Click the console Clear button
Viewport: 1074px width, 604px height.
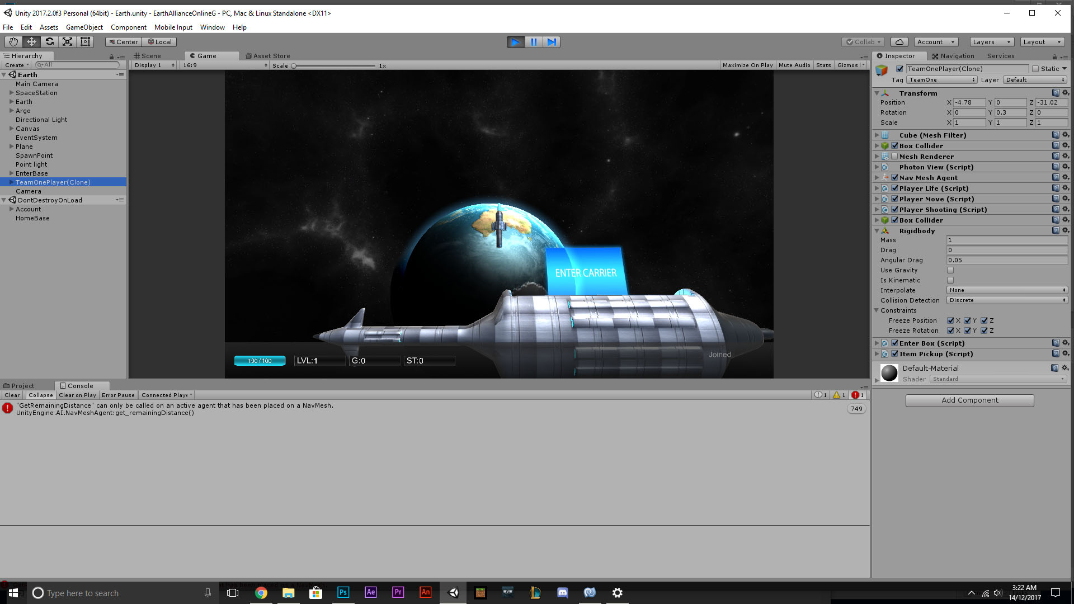tap(12, 395)
